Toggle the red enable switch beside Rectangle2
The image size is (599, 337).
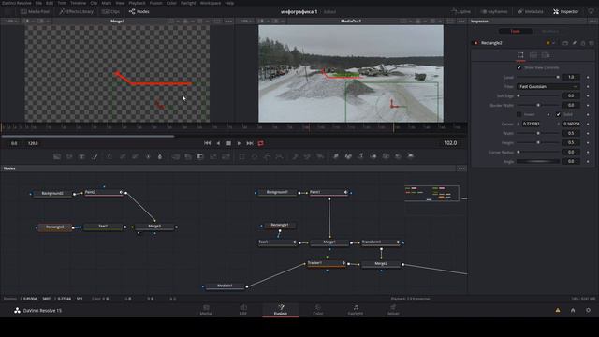coord(475,43)
